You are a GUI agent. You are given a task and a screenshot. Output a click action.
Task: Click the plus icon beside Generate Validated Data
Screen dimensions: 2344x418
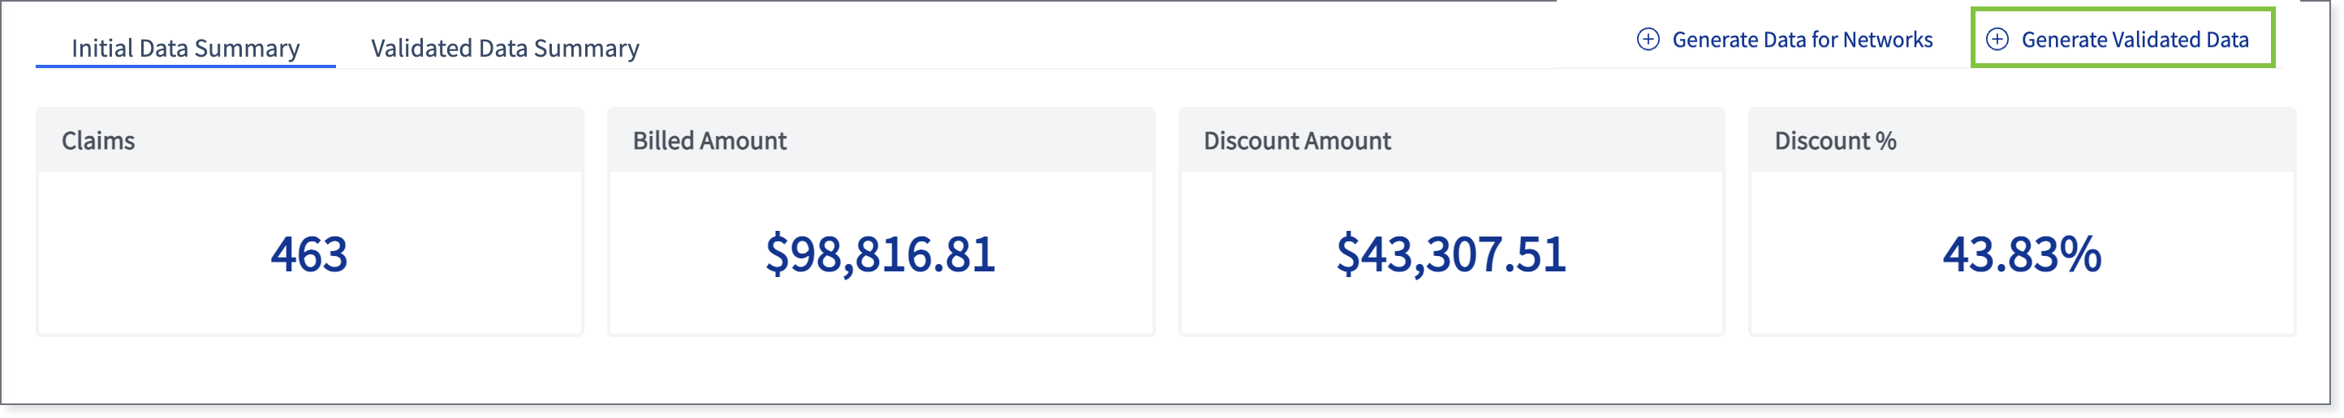(x=1997, y=39)
